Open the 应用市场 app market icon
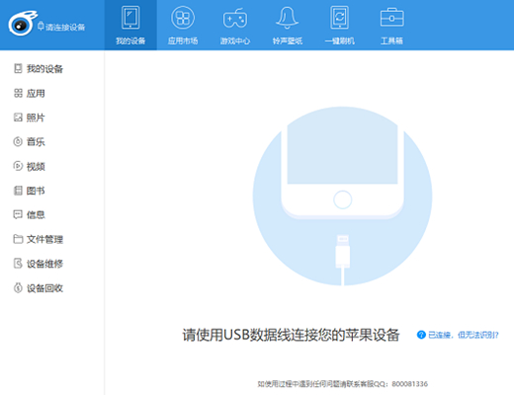The height and width of the screenshot is (395, 514). pyautogui.click(x=183, y=18)
